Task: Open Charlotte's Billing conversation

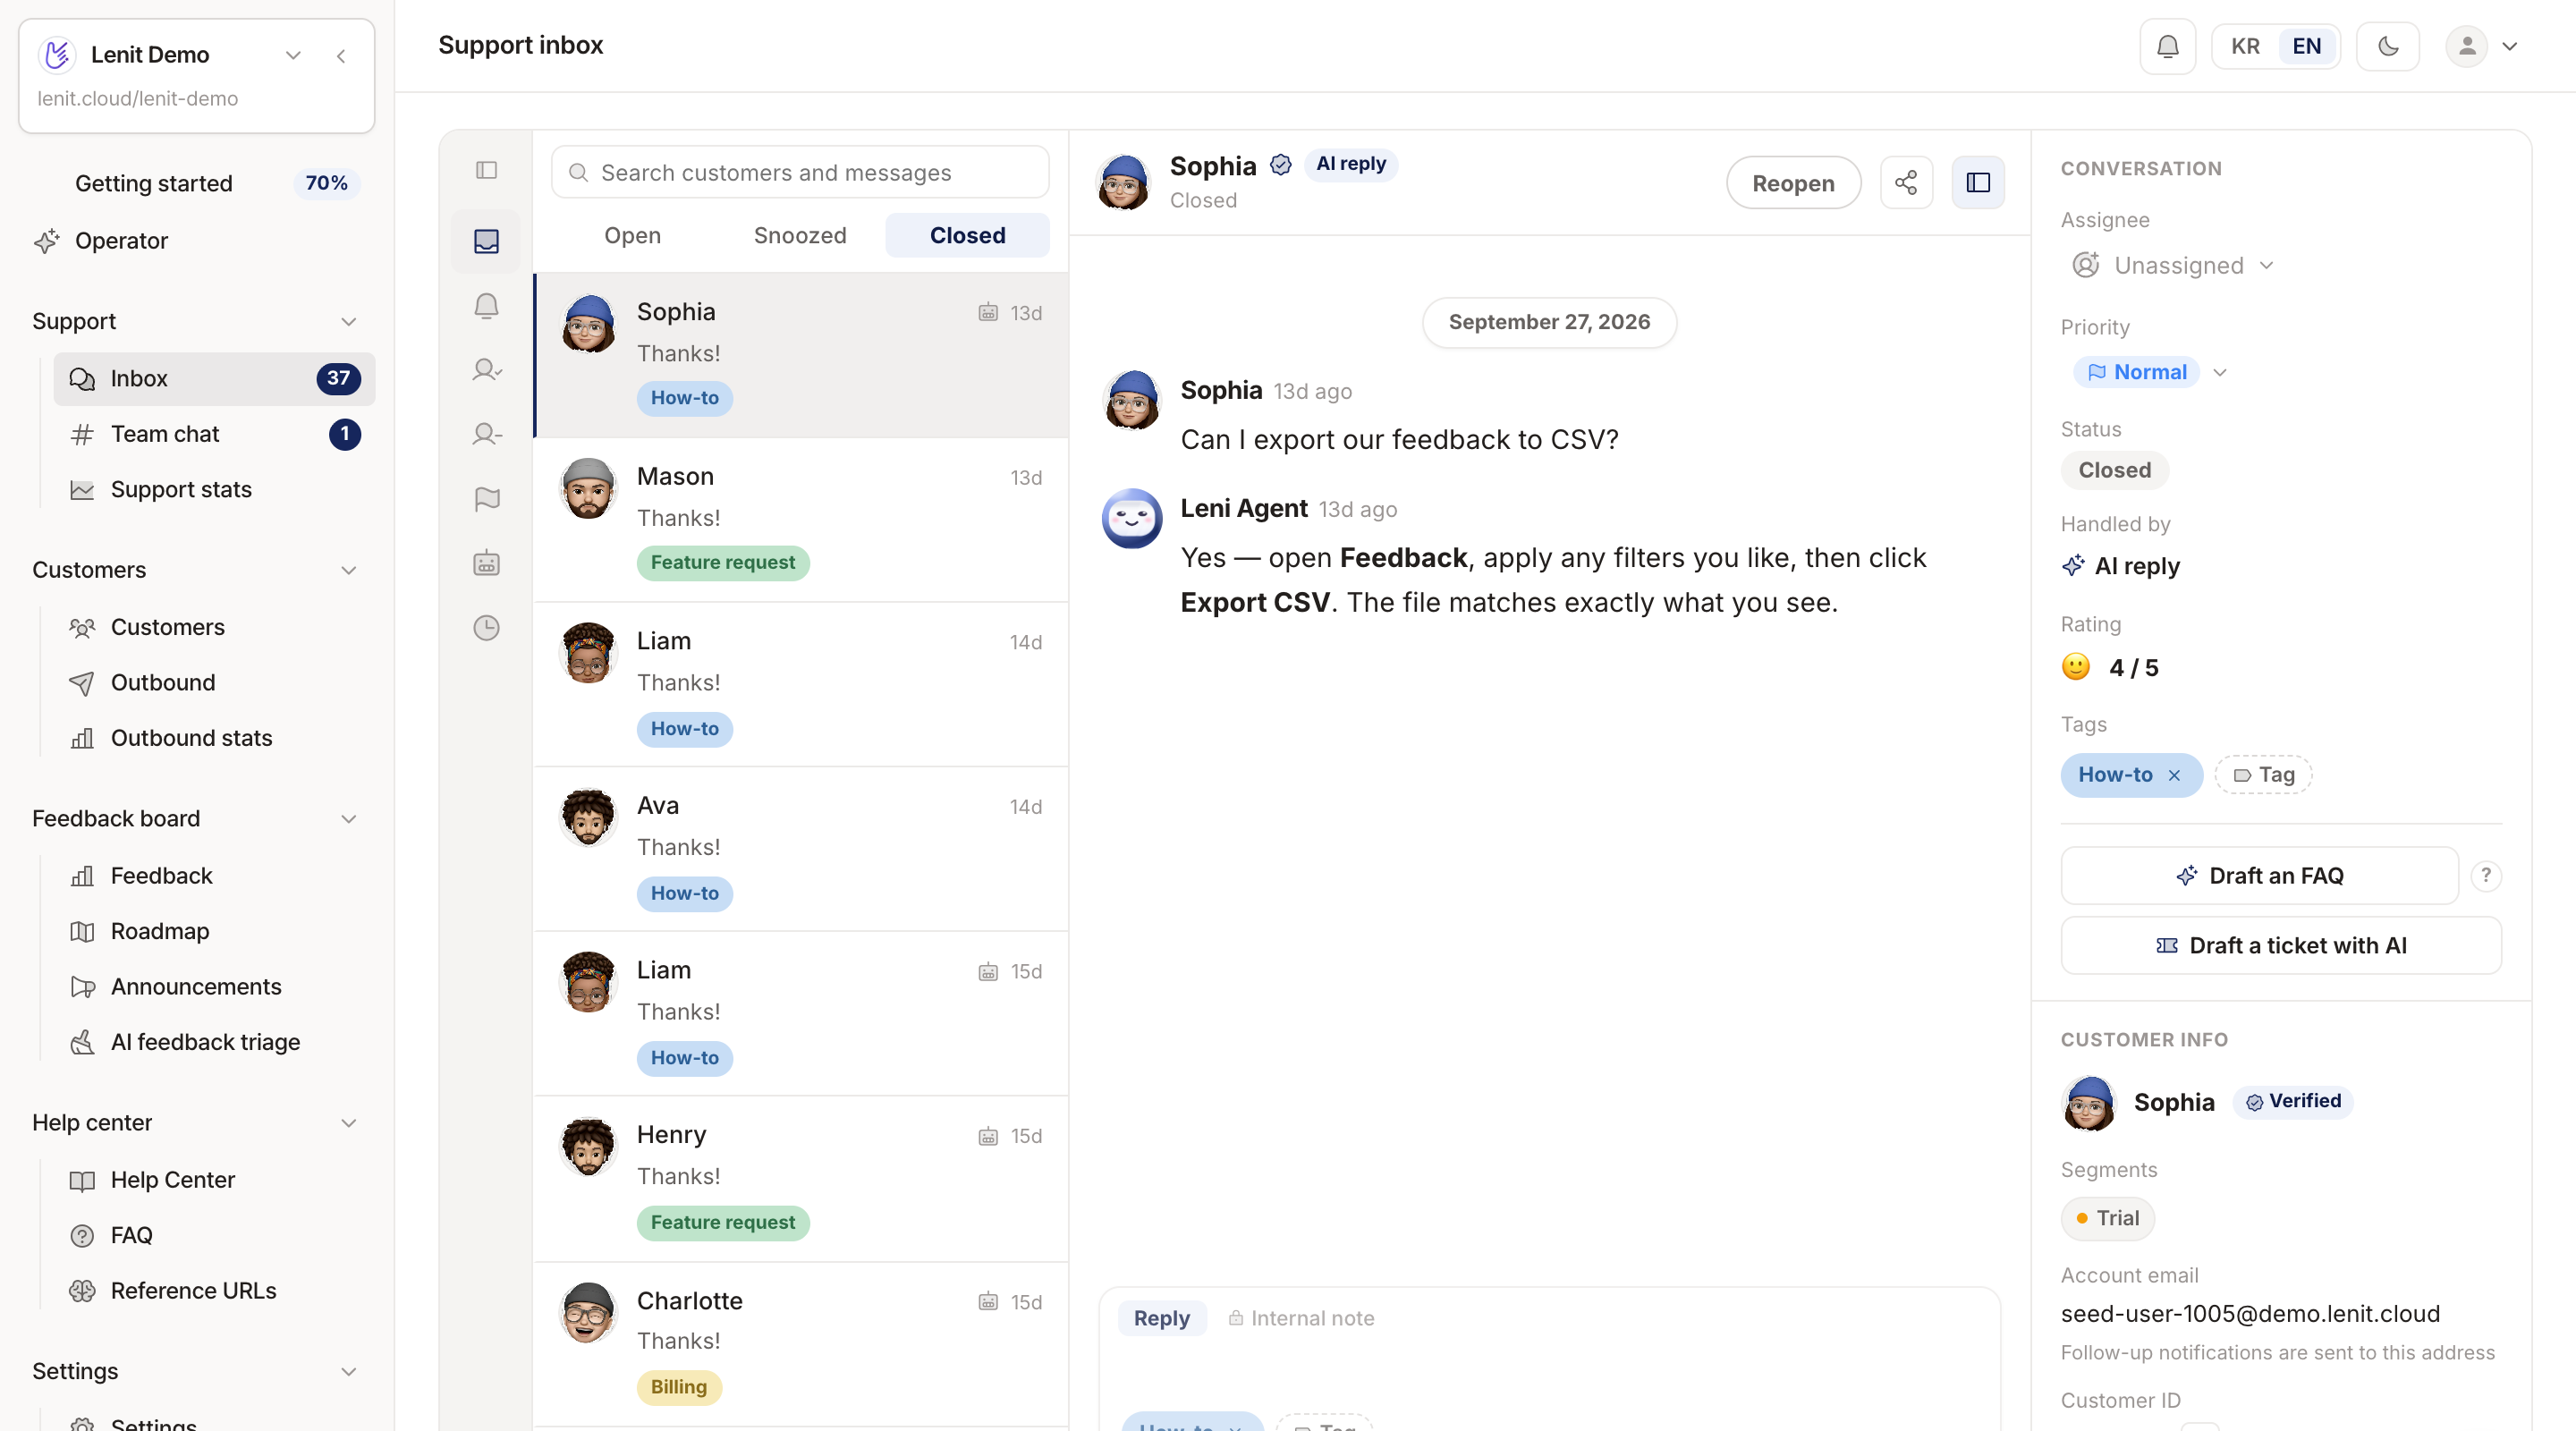Action: 801,1344
